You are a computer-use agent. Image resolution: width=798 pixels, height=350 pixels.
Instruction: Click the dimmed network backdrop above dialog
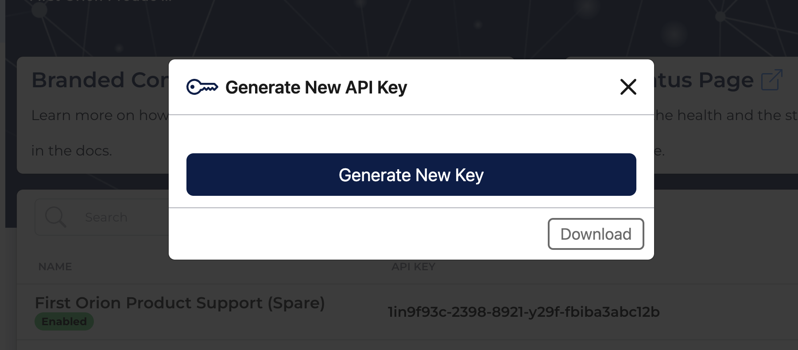pyautogui.click(x=399, y=27)
